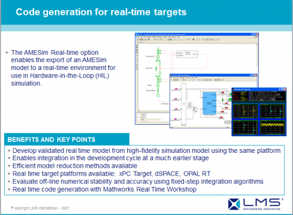Open the yellow square-wave scope plot
Screen dimensions: 293x215
[x=272, y=127]
